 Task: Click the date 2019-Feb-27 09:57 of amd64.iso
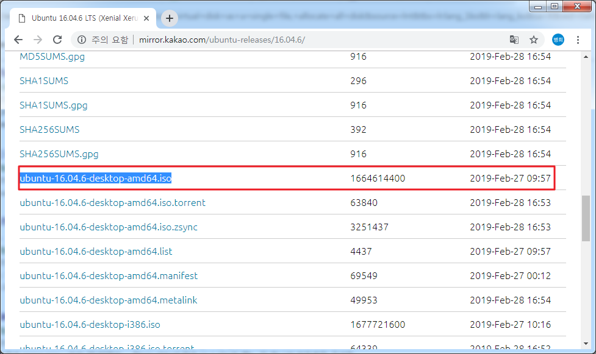510,178
